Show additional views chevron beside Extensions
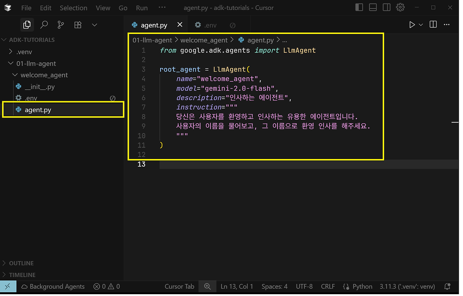 (x=94, y=25)
